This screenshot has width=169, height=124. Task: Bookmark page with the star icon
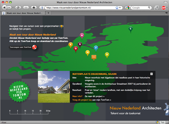pyautogui.click(x=117, y=8)
